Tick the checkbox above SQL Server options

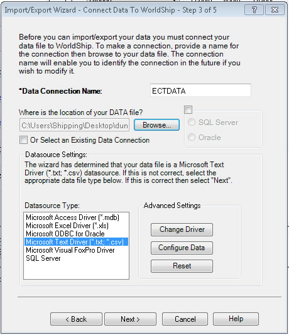click(x=188, y=110)
